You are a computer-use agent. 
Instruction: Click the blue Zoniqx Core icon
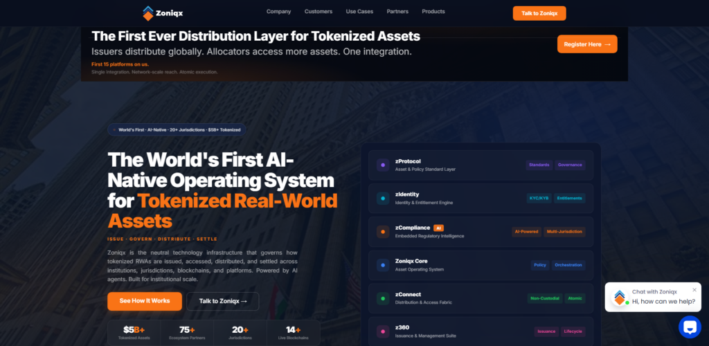[383, 265]
